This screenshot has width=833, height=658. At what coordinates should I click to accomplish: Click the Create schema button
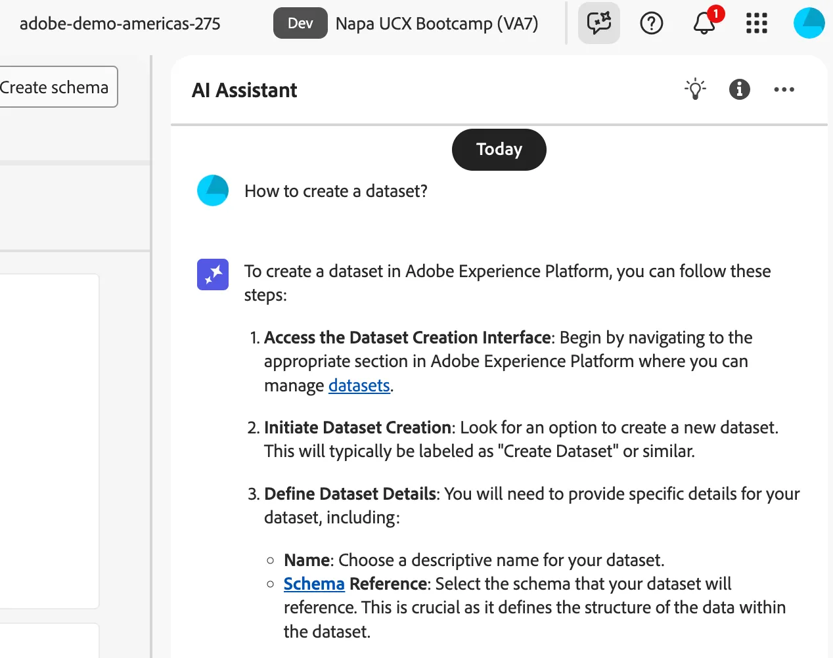click(x=55, y=87)
